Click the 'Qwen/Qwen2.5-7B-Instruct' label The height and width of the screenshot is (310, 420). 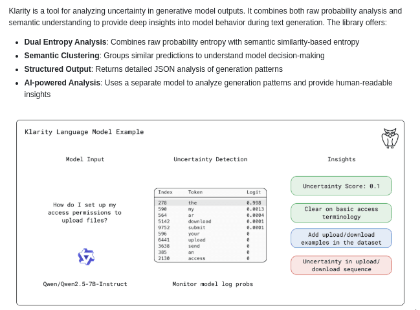pyautogui.click(x=85, y=284)
